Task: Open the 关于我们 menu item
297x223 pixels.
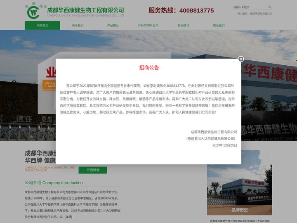Action: [78, 26]
